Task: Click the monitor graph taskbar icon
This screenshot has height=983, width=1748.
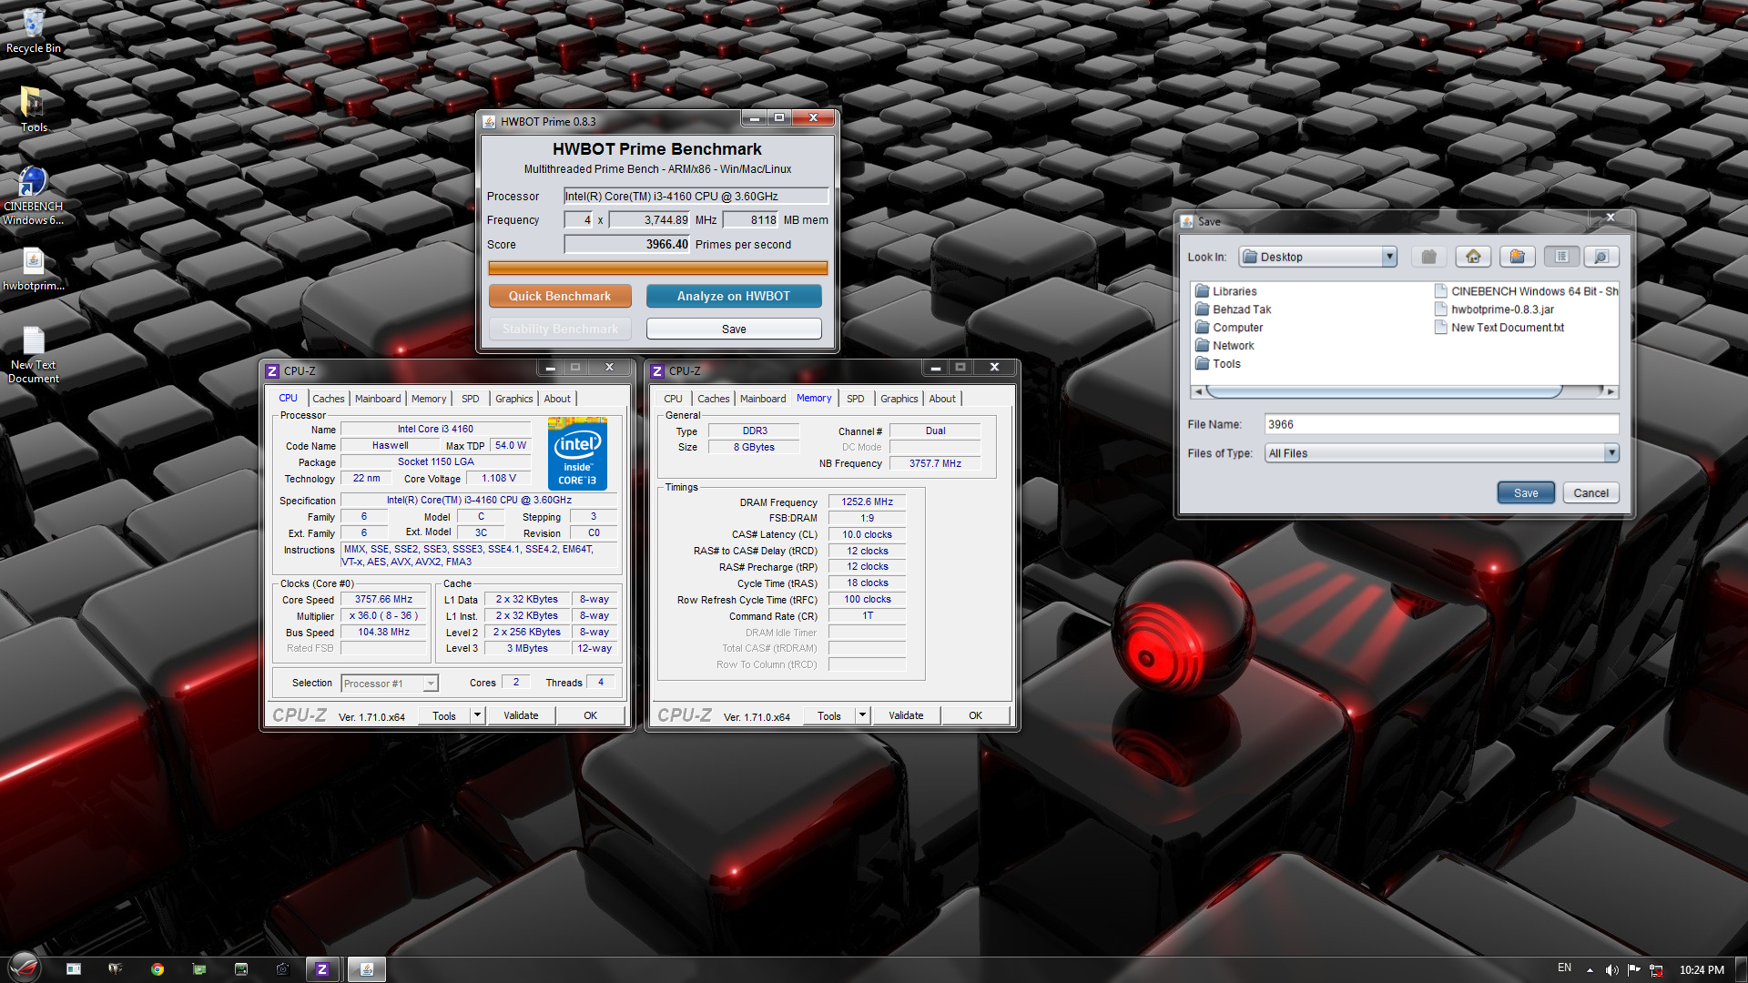Action: [241, 969]
